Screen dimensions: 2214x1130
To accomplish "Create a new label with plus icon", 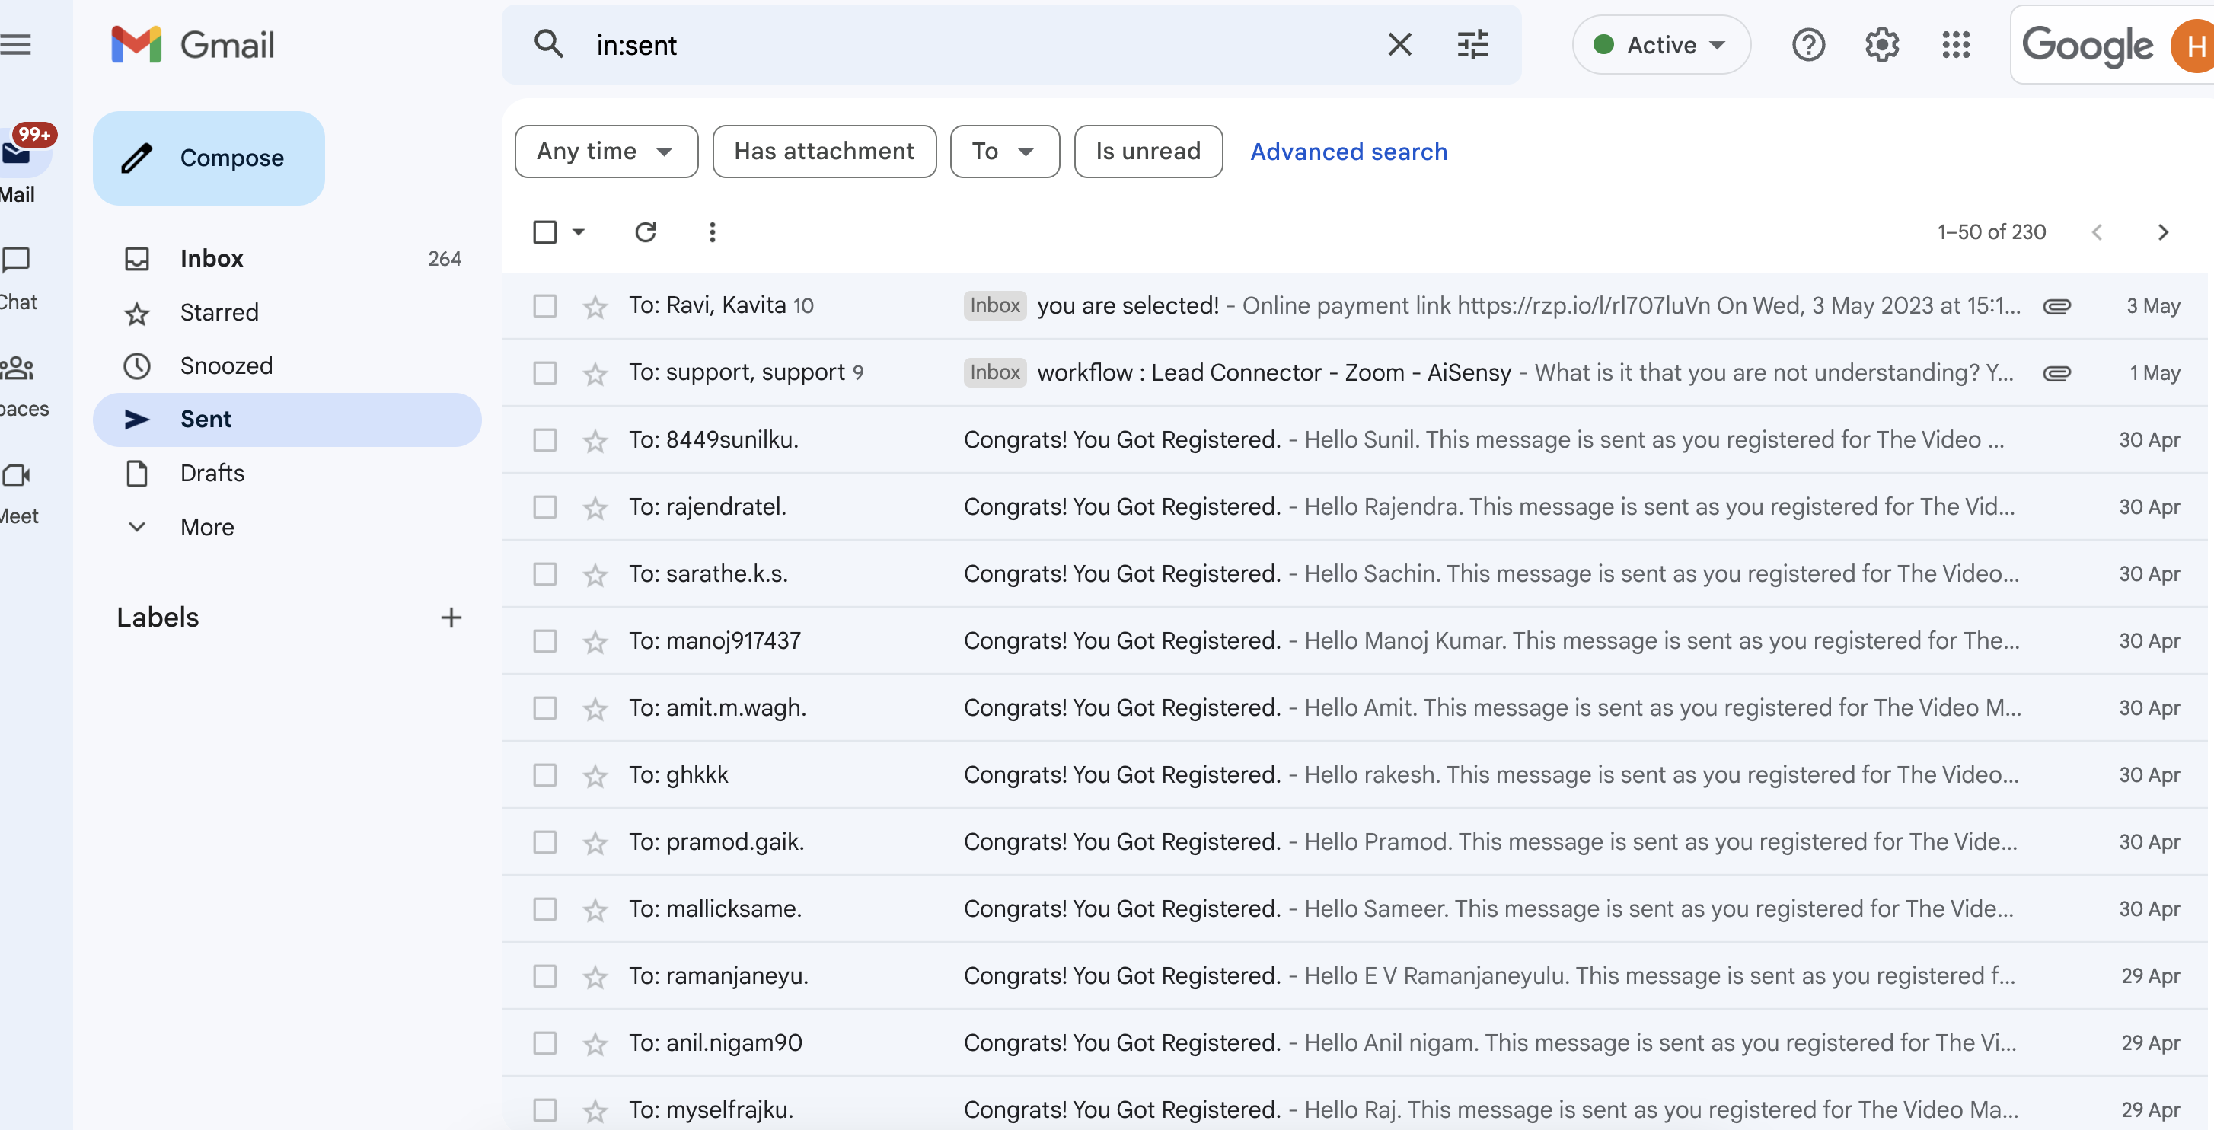I will (x=451, y=617).
